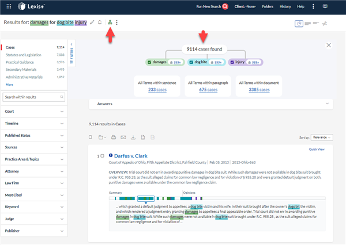Image resolution: width=346 pixels, height=245 pixels.
Task: Expand the Keyword filter
Action: [x=34, y=206]
